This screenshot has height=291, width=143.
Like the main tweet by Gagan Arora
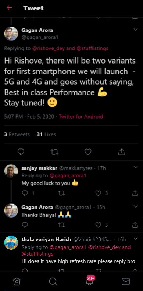[x=88, y=152]
